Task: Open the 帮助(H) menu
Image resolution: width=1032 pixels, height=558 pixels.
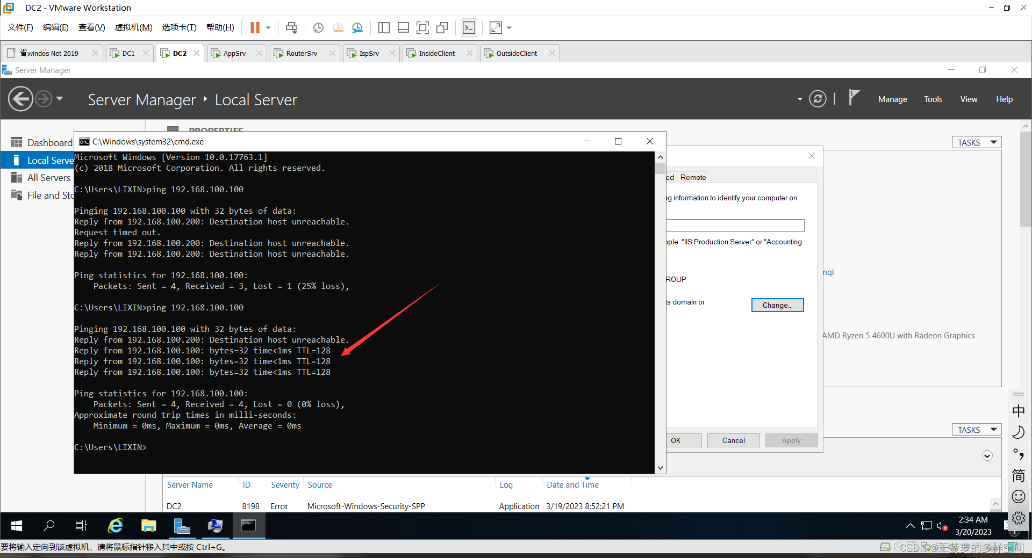Action: [220, 27]
